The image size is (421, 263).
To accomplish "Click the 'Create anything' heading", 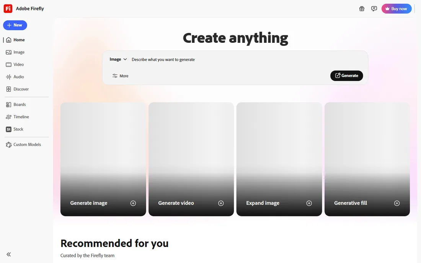I will (x=235, y=38).
